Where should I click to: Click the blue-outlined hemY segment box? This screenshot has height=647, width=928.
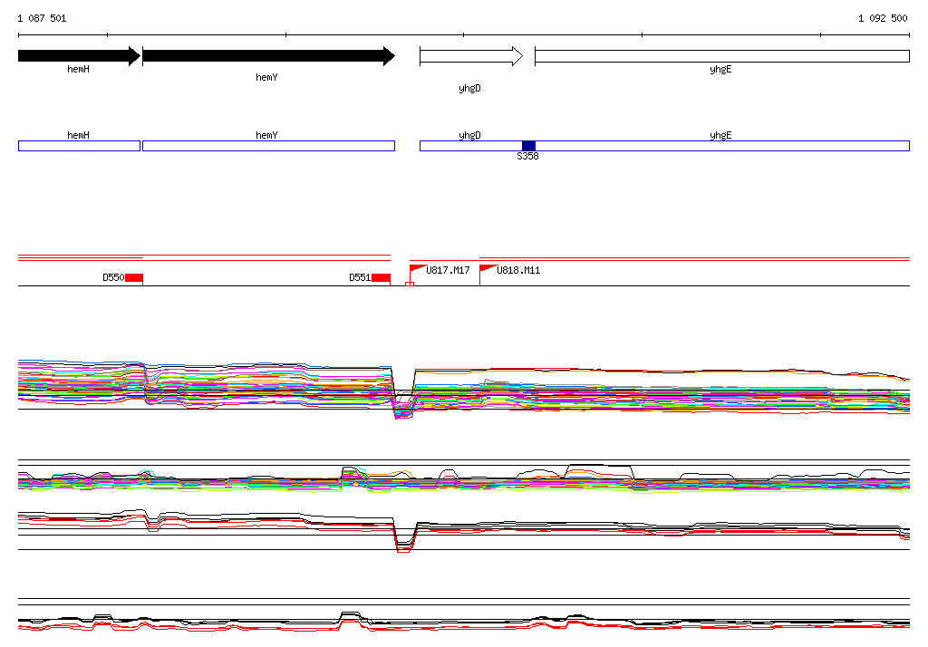point(268,146)
